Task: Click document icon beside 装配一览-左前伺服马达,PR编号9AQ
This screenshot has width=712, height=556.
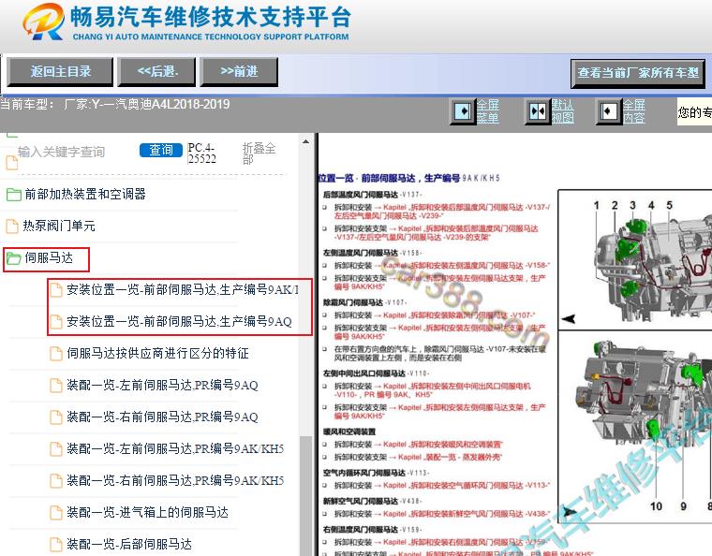Action: click(56, 386)
